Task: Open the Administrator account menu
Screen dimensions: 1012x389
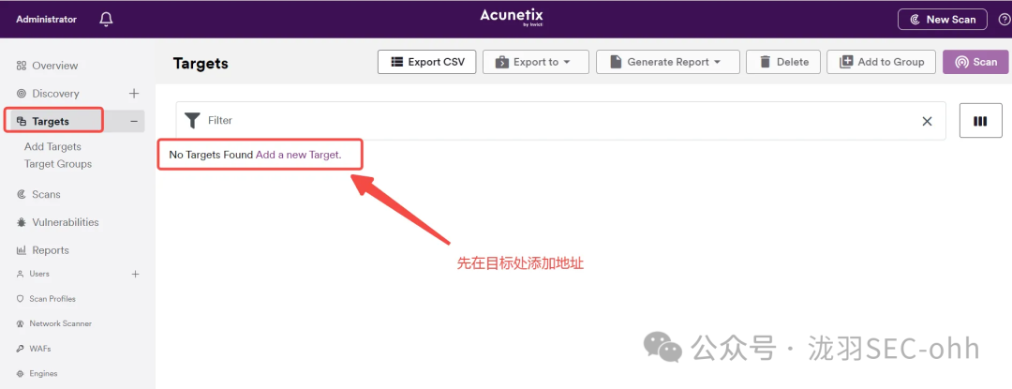Action: [47, 20]
